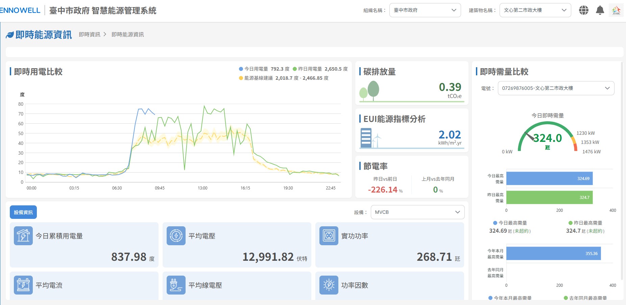
Task: Expand the 電號 meter dropdown
Action: tap(556, 88)
